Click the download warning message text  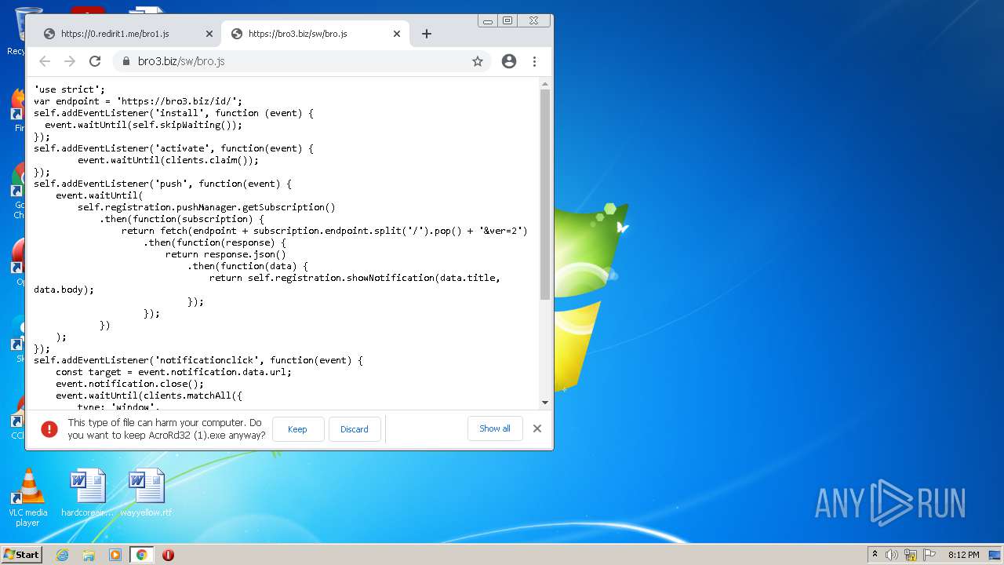tap(166, 428)
